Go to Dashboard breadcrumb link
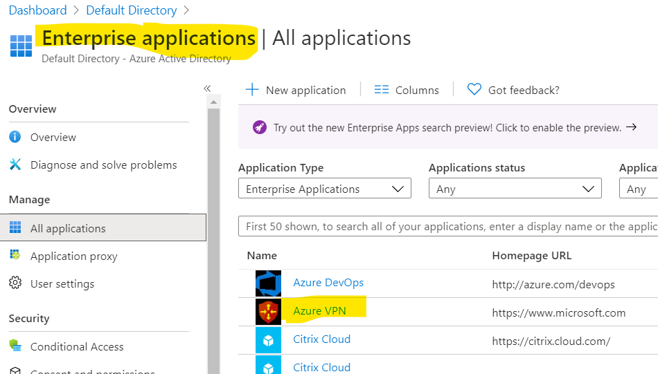 click(x=37, y=10)
